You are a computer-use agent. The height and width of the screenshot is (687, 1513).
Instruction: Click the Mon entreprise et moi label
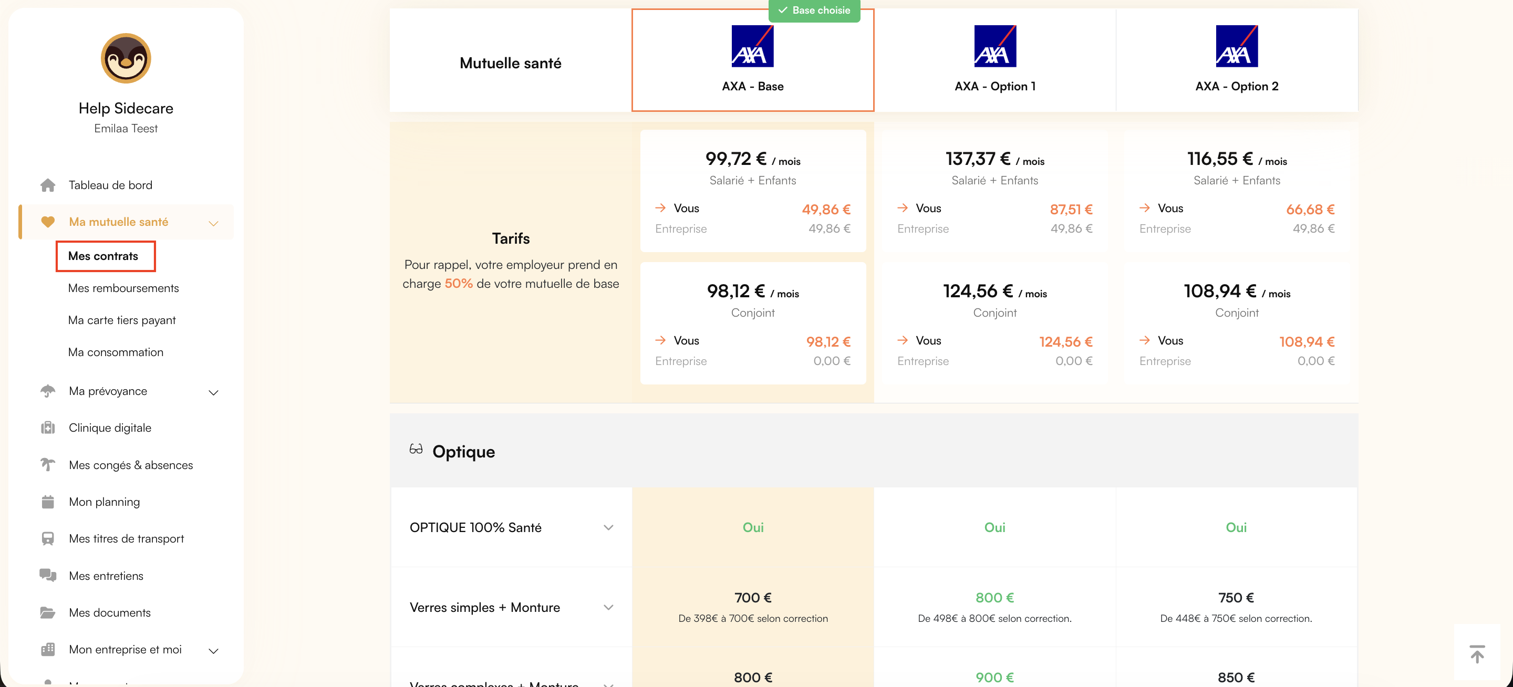point(125,649)
